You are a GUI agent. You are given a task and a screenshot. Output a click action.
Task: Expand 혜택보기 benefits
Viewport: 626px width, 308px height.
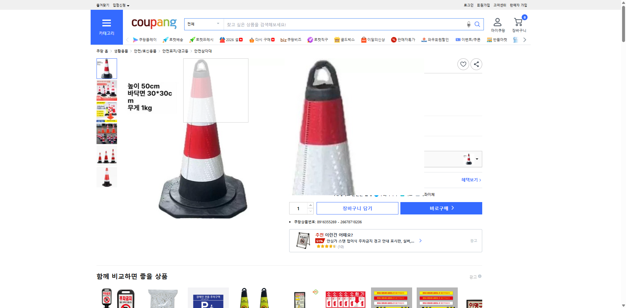471,180
